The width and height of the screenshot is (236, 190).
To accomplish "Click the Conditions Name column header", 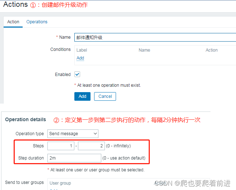I will click(x=144, y=50).
